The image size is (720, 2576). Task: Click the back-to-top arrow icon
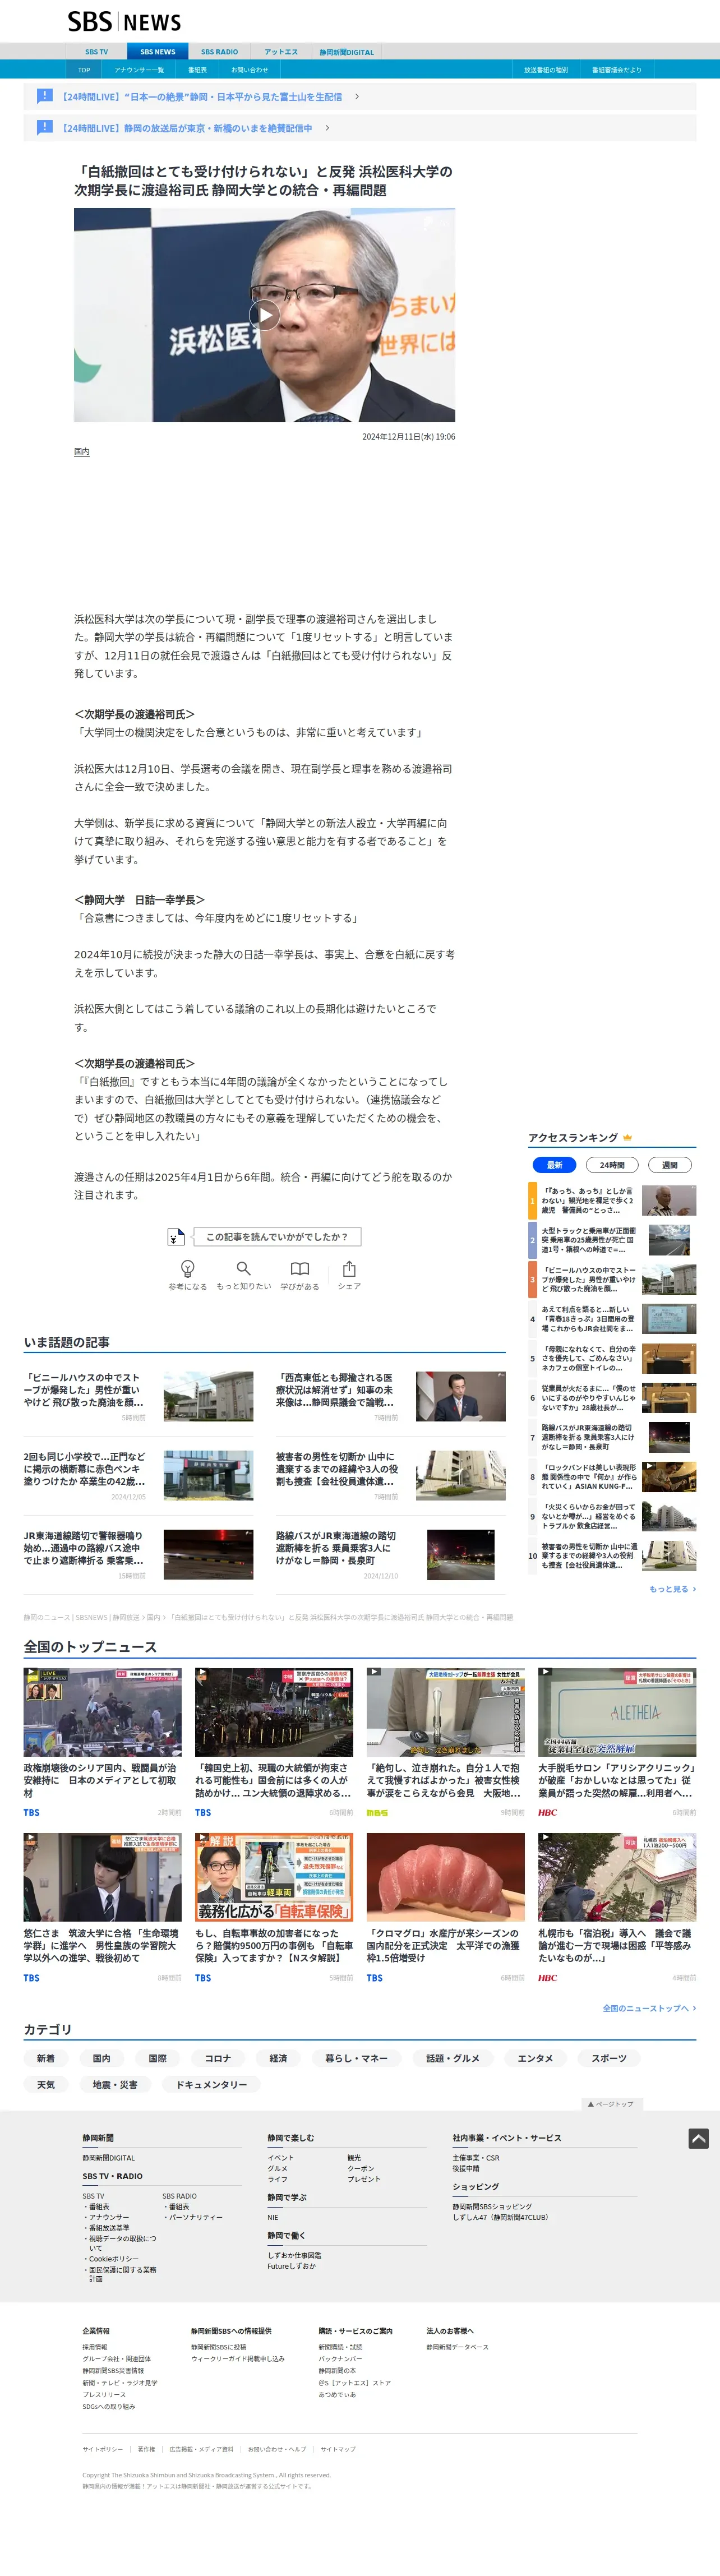click(698, 2138)
